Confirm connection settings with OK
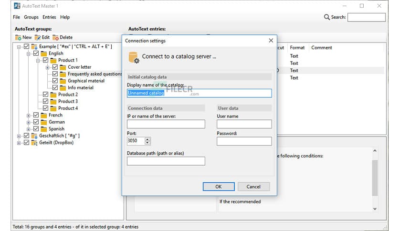 (219, 187)
